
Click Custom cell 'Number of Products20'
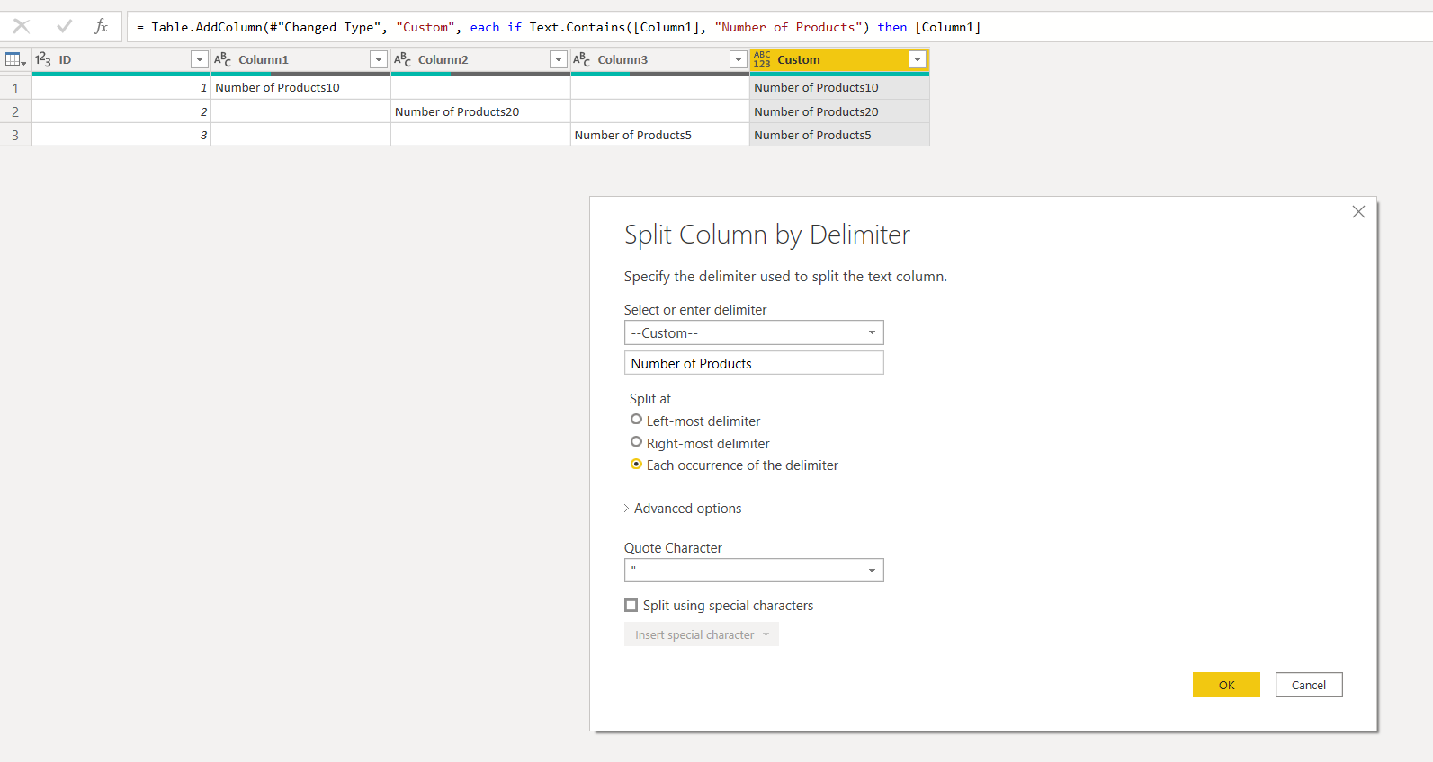point(839,111)
